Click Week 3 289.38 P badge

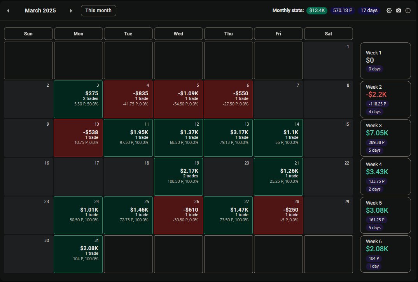(376, 142)
